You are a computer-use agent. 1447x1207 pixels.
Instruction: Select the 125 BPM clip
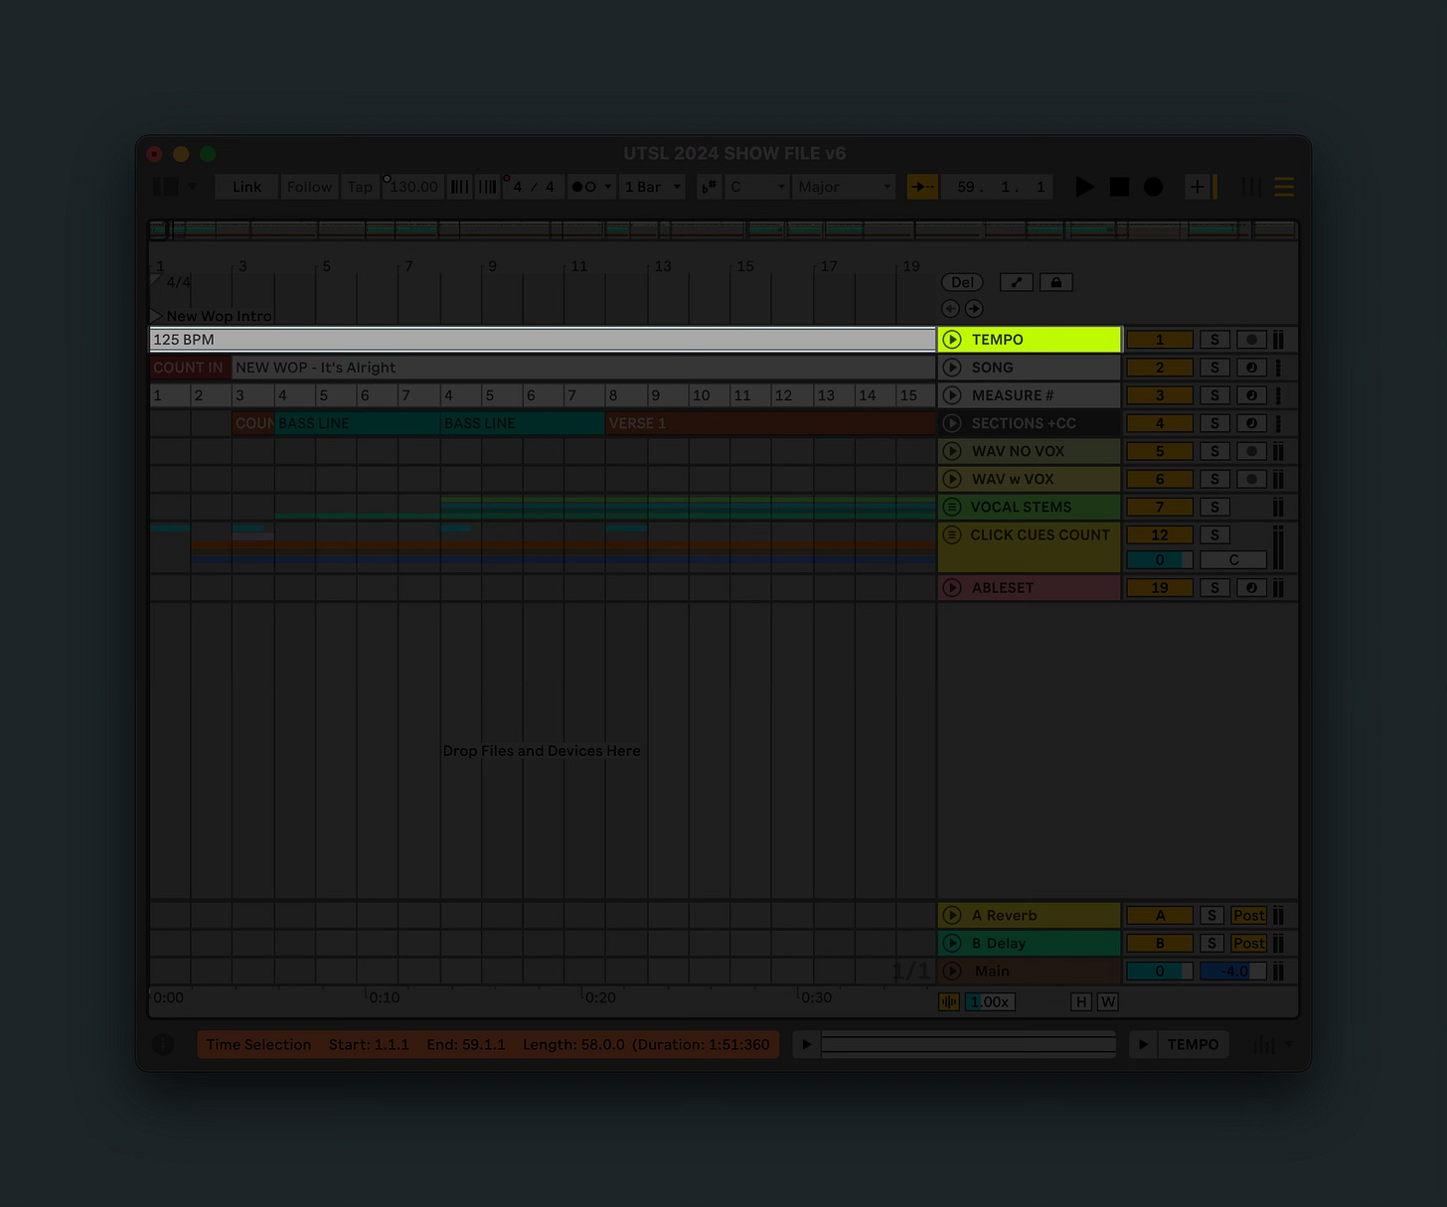point(543,340)
